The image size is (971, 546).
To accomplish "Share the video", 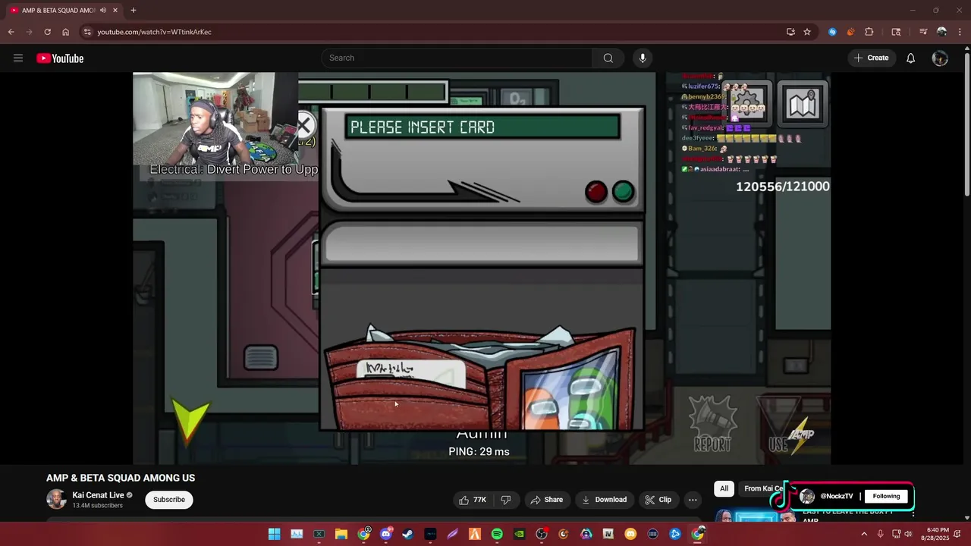I will pos(547,500).
